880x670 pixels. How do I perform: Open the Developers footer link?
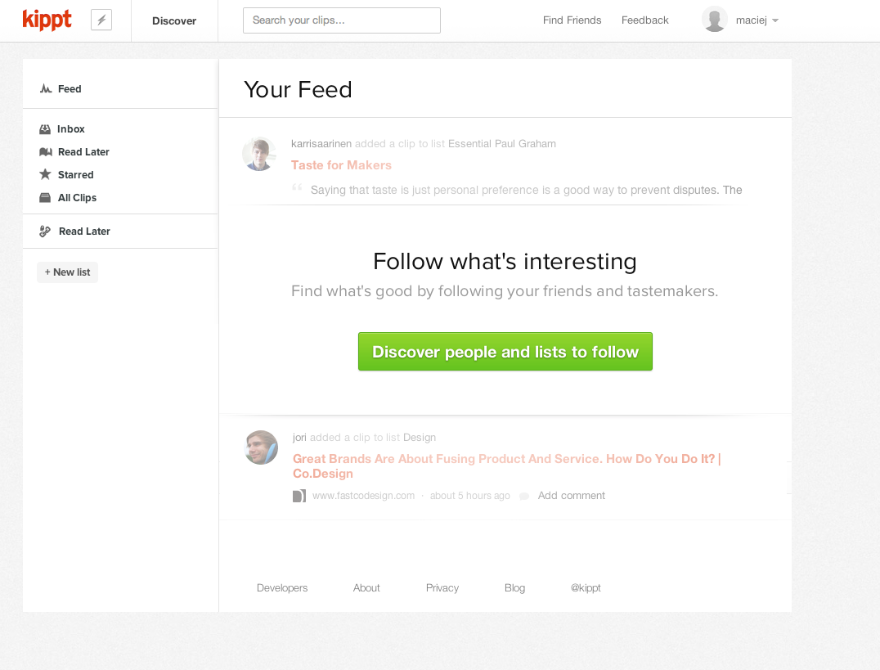tap(282, 588)
